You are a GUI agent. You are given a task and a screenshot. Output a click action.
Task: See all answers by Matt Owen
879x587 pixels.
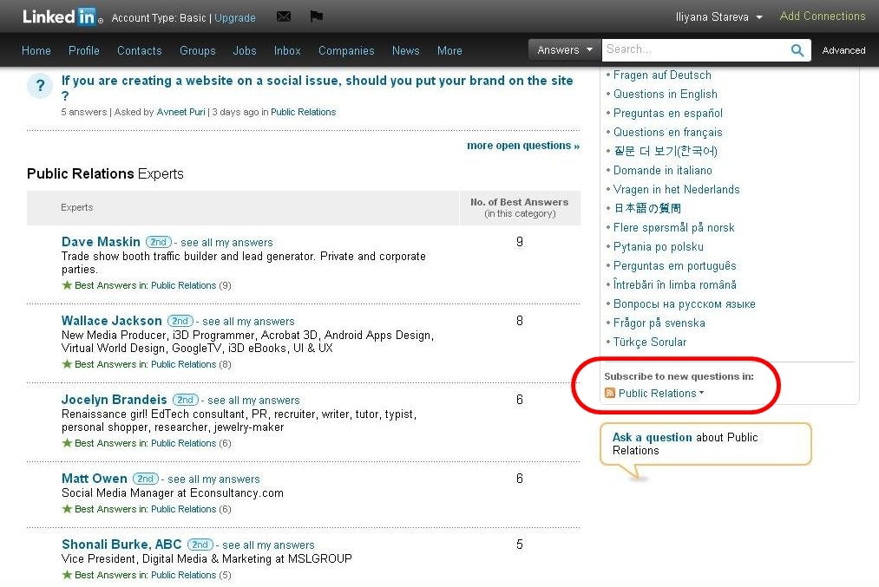click(x=213, y=479)
